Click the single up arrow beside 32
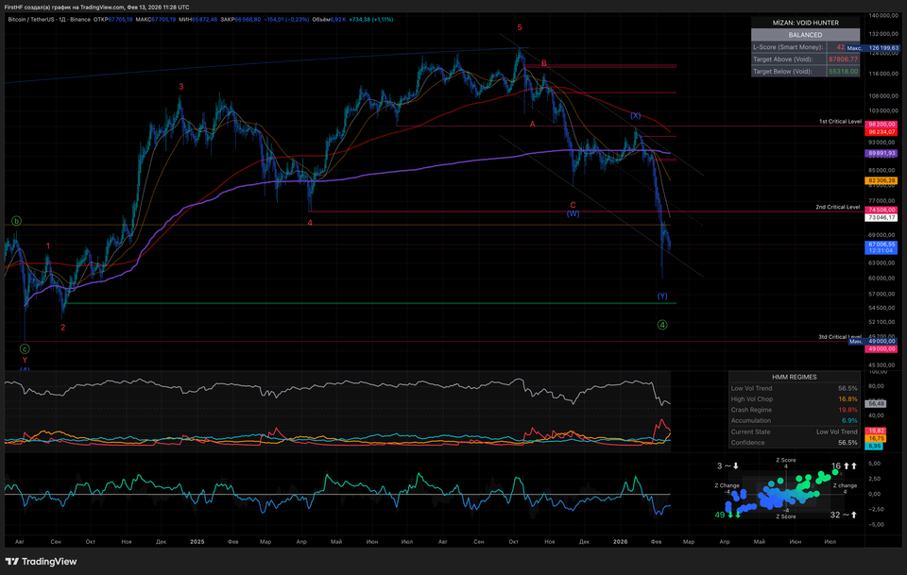Image resolution: width=907 pixels, height=575 pixels. click(853, 515)
